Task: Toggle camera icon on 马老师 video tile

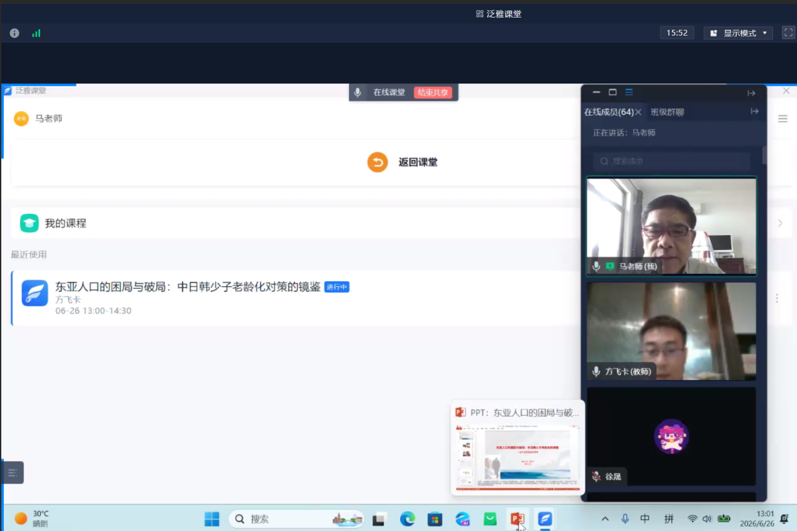Action: [x=610, y=266]
